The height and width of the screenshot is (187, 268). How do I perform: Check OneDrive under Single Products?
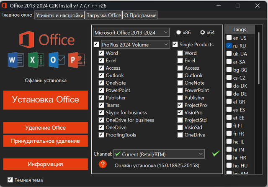pos(180,135)
